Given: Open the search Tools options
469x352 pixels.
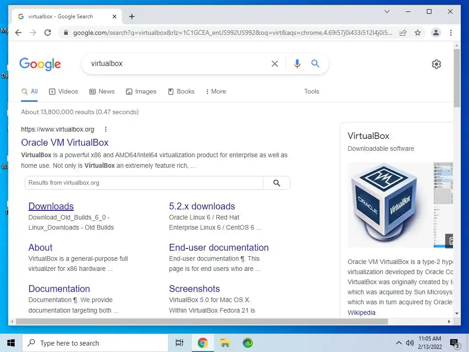Looking at the screenshot, I should pyautogui.click(x=311, y=92).
